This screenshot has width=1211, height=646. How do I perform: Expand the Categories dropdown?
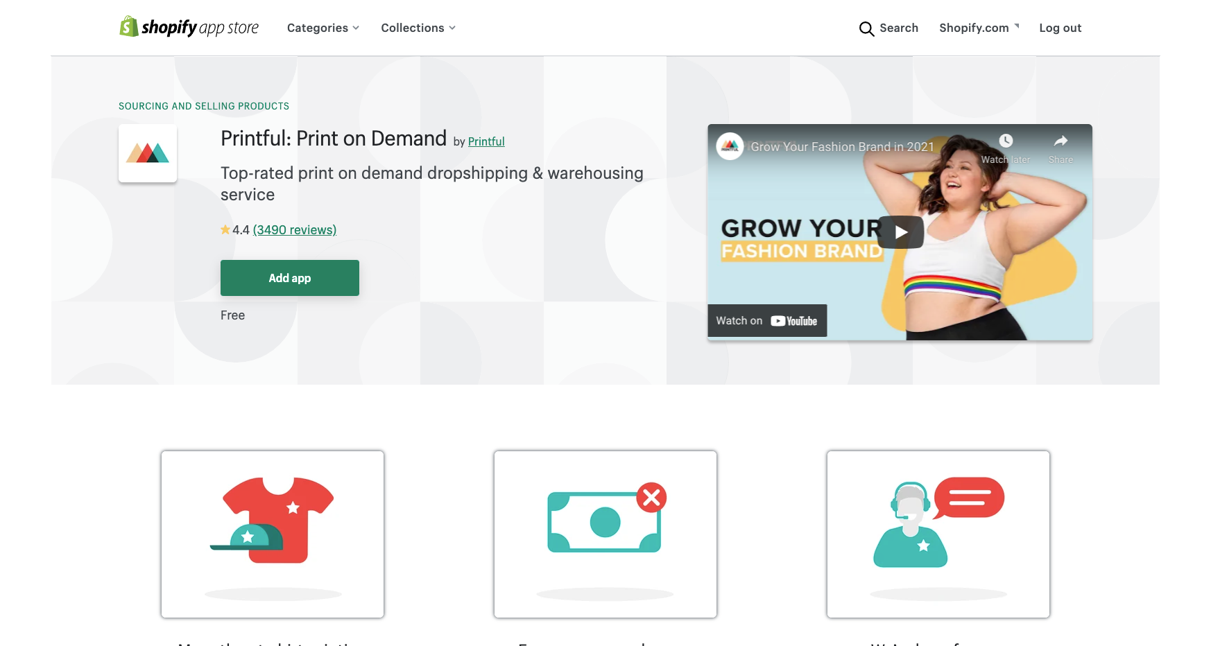pos(323,28)
